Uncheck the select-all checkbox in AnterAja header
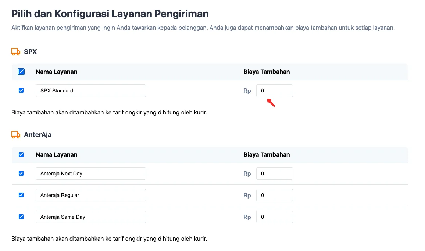This screenshot has width=425, height=251. 21,154
